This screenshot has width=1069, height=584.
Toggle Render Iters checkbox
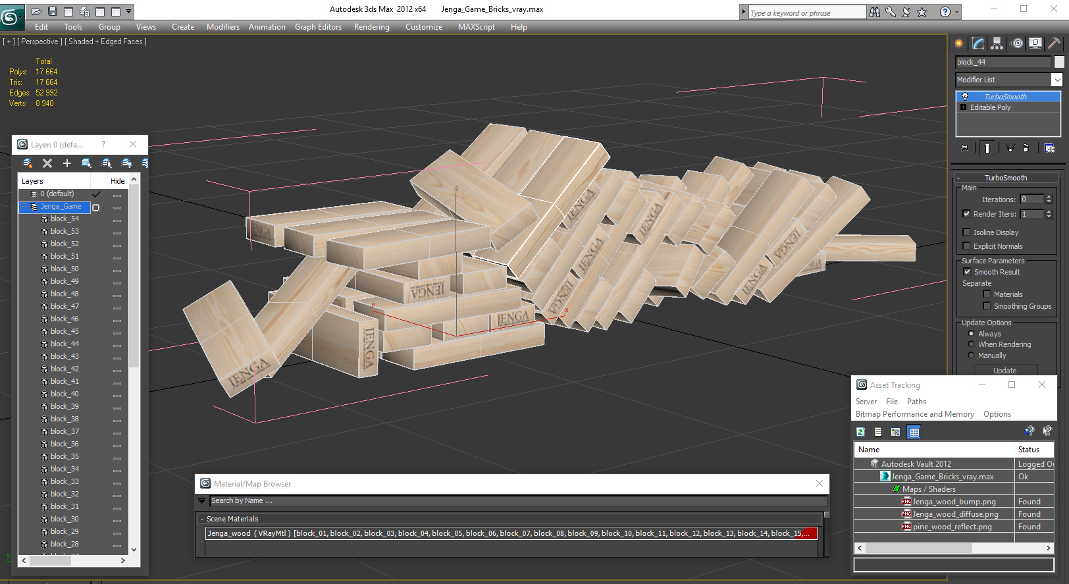[966, 213]
